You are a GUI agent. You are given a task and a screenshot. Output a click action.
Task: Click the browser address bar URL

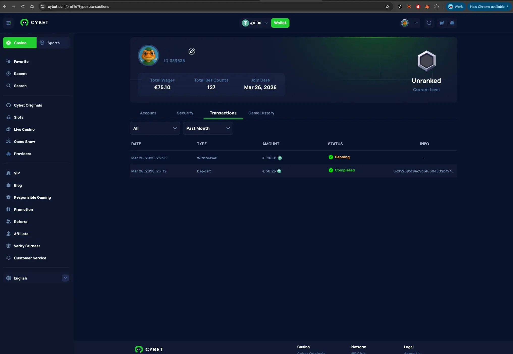(x=78, y=7)
